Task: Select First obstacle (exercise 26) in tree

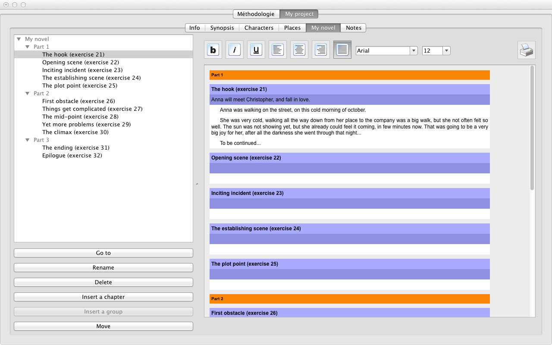Action: (x=78, y=101)
